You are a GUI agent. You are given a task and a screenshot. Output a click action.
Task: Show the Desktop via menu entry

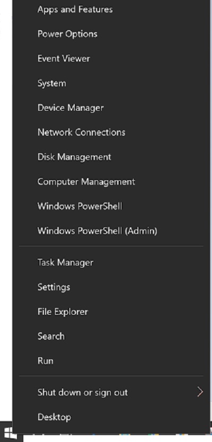pos(54,417)
